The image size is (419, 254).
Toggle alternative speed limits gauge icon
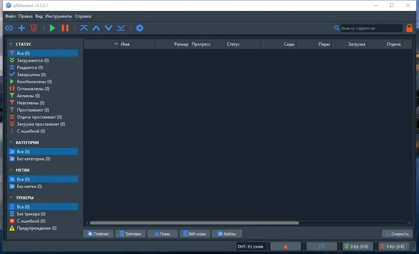tap(322, 246)
